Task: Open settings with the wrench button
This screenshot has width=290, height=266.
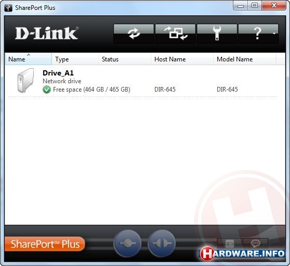Action: (x=217, y=33)
